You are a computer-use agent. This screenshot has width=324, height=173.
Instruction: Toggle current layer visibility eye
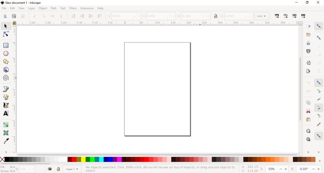(50, 169)
